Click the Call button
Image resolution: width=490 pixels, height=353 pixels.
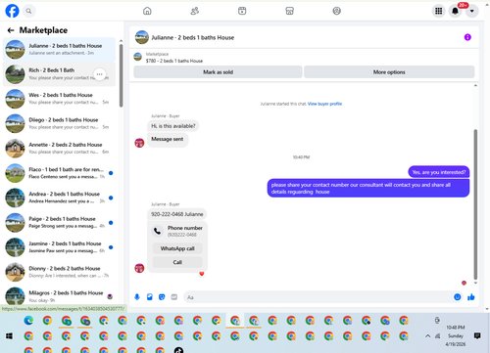tap(177, 262)
